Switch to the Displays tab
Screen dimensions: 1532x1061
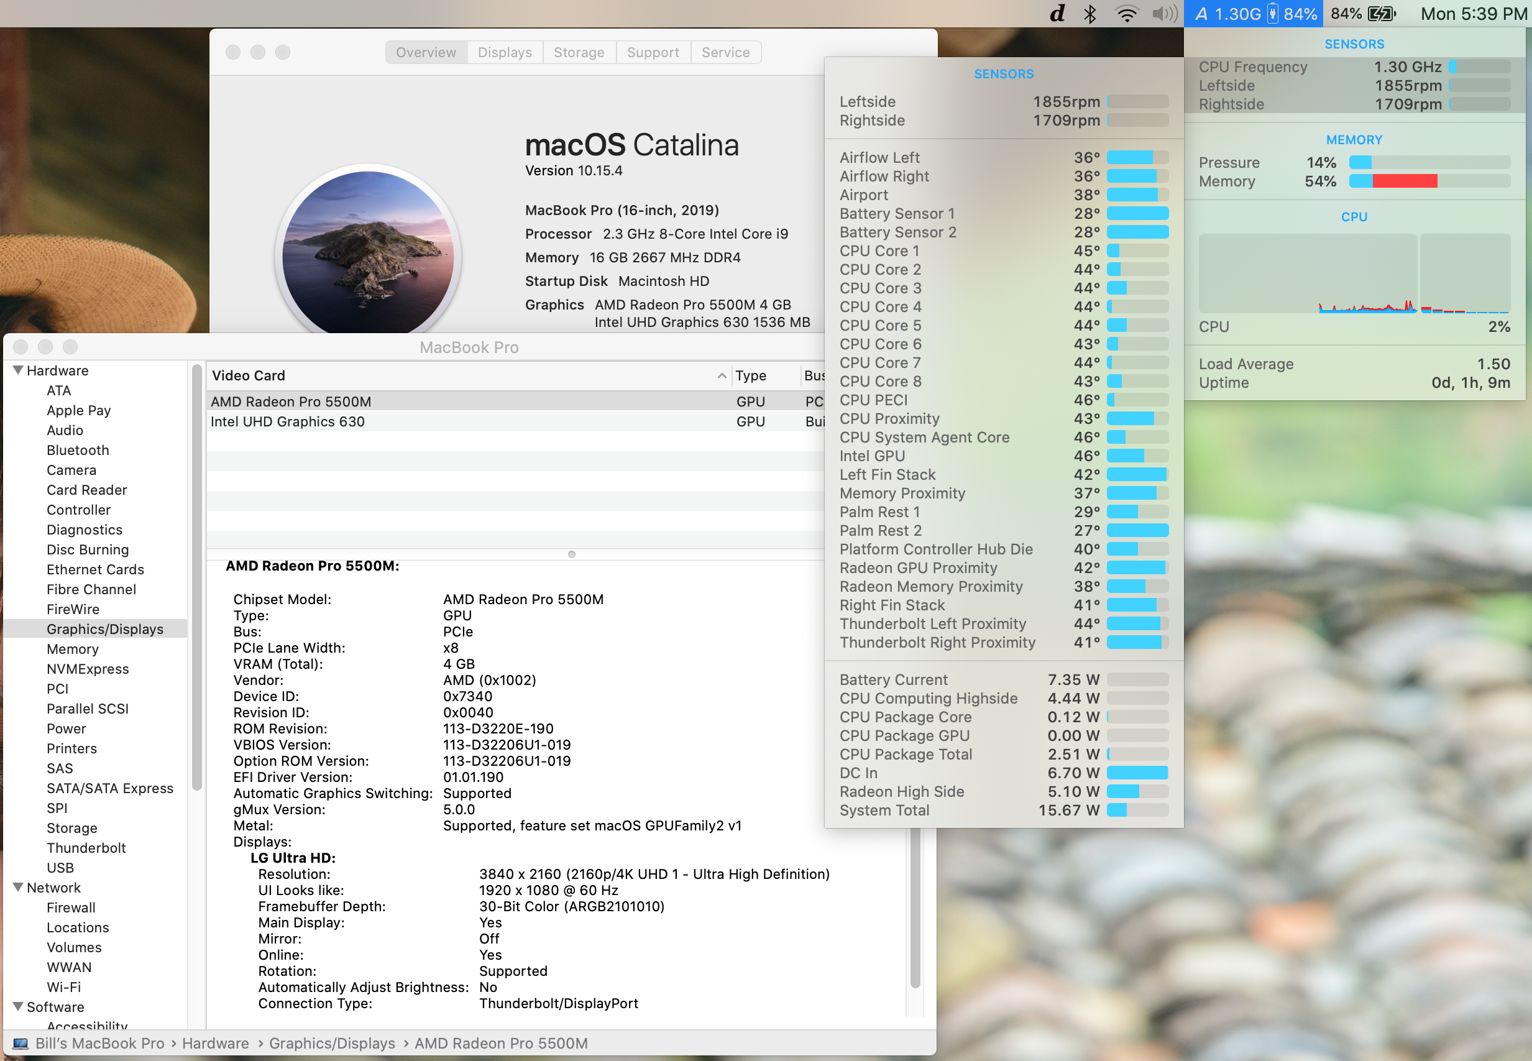[505, 52]
